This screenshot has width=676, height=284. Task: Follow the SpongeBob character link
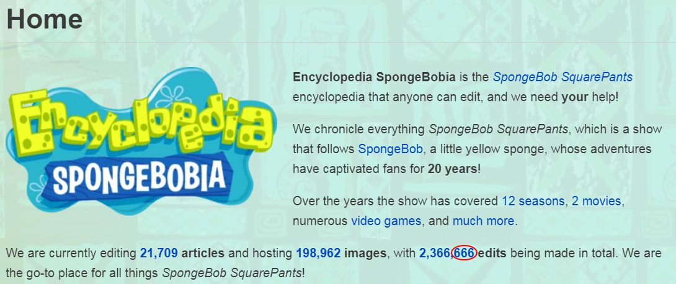coord(390,149)
